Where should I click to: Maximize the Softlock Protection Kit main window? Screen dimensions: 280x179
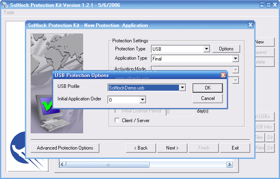(269, 5)
